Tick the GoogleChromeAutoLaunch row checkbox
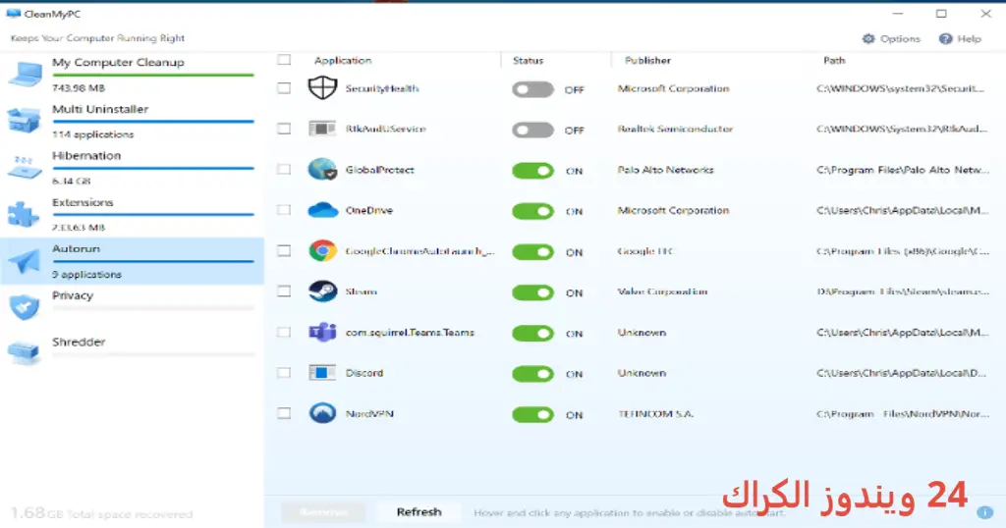Screen dimensions: 1006x528 [x=284, y=250]
